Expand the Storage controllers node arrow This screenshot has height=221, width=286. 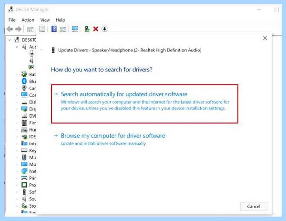pos(17,206)
